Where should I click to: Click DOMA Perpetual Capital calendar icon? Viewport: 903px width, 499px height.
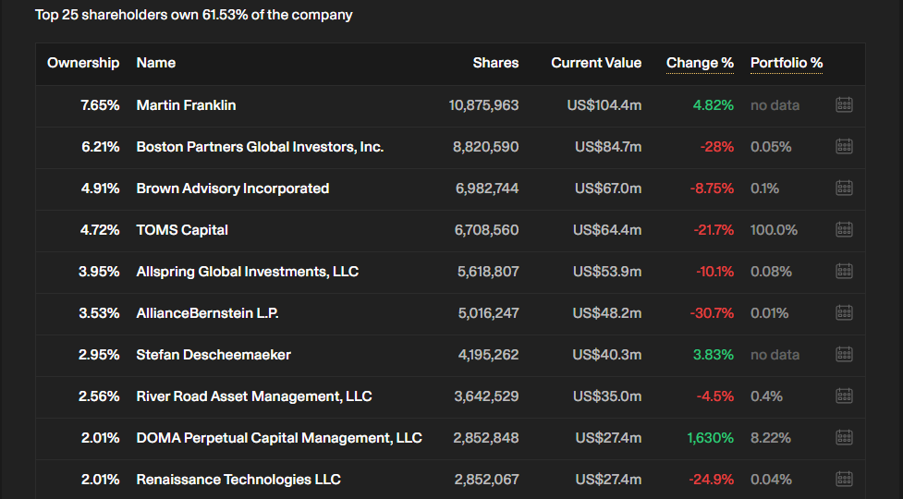pyautogui.click(x=843, y=438)
